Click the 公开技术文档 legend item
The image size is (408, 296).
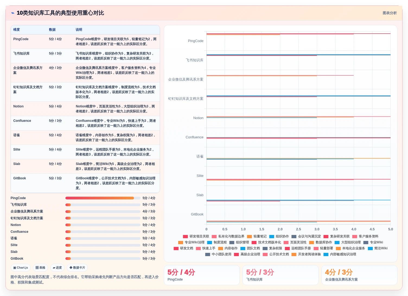click(276, 254)
